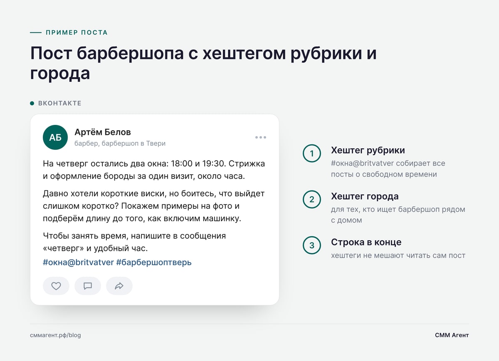Select the ПРИМЕР ПОСТА label
This screenshot has width=499, height=361.
[77, 32]
